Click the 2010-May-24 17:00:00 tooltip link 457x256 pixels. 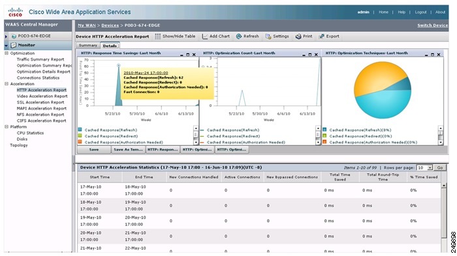click(146, 73)
